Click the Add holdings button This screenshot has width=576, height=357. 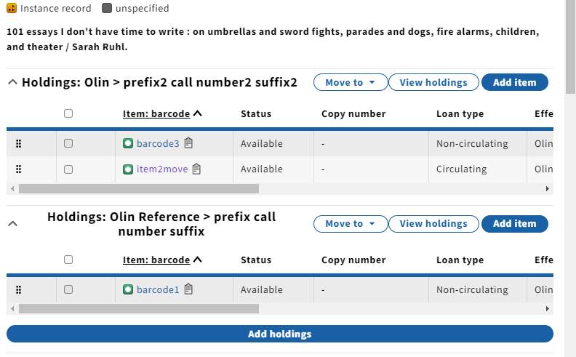[x=280, y=334]
